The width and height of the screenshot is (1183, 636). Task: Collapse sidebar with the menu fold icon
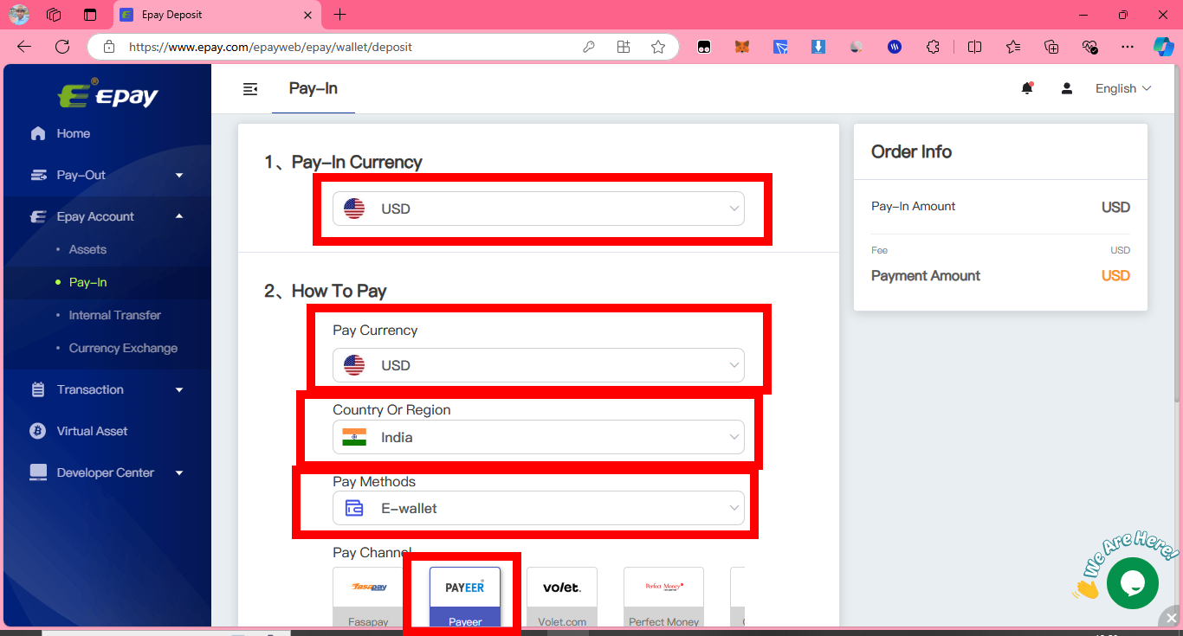pos(250,88)
